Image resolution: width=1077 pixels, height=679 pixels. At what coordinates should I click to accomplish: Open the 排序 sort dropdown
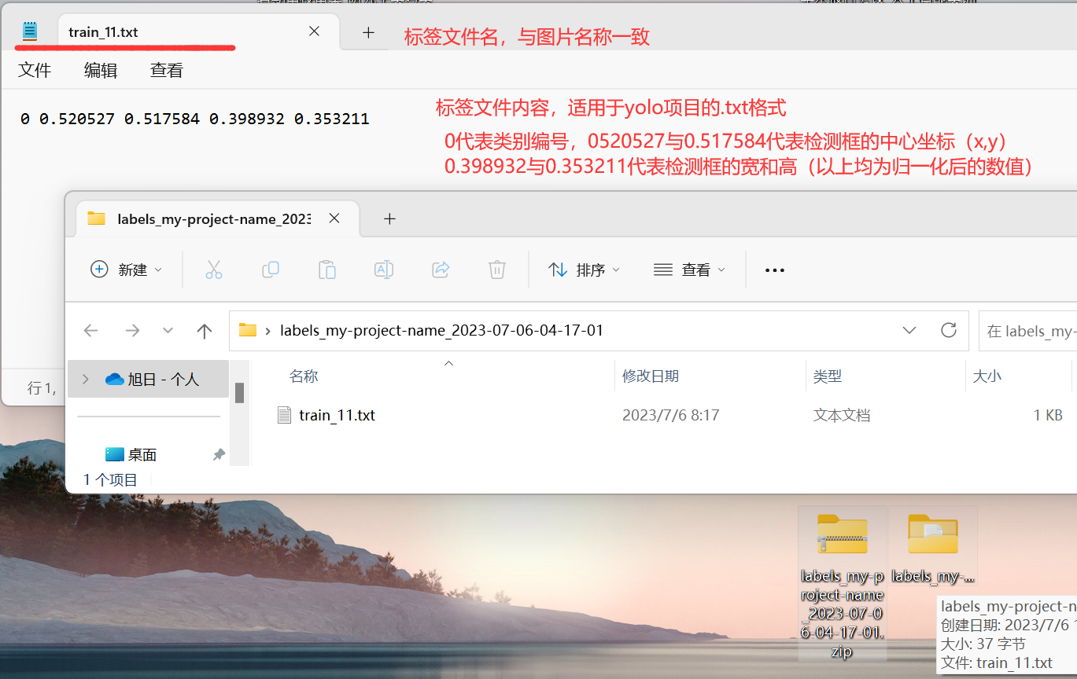click(x=585, y=270)
